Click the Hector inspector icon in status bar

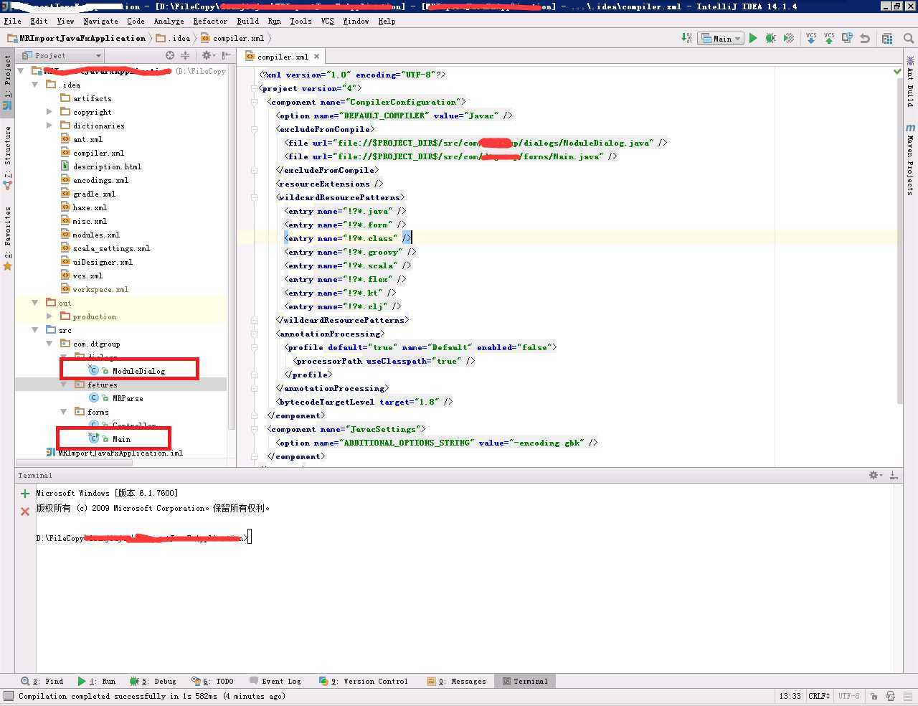[x=891, y=696]
